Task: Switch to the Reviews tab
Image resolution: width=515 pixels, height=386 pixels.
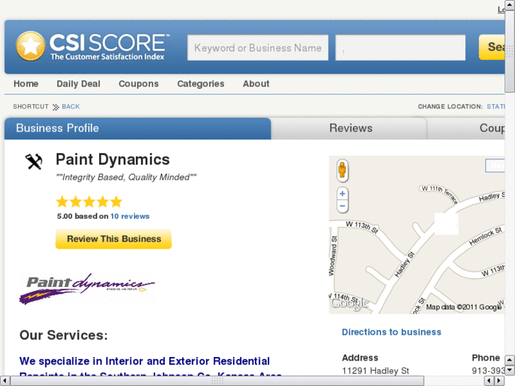Action: tap(351, 128)
